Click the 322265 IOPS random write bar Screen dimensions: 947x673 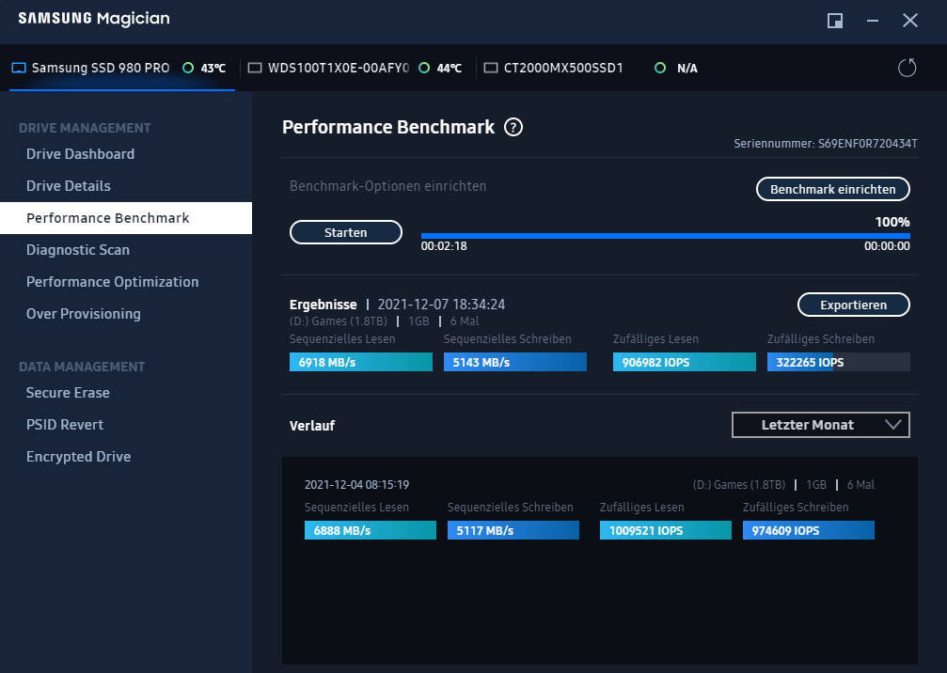point(838,362)
